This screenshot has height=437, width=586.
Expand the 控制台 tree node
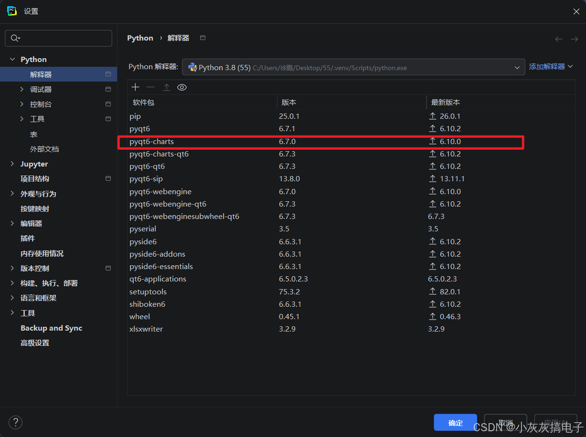coord(22,104)
